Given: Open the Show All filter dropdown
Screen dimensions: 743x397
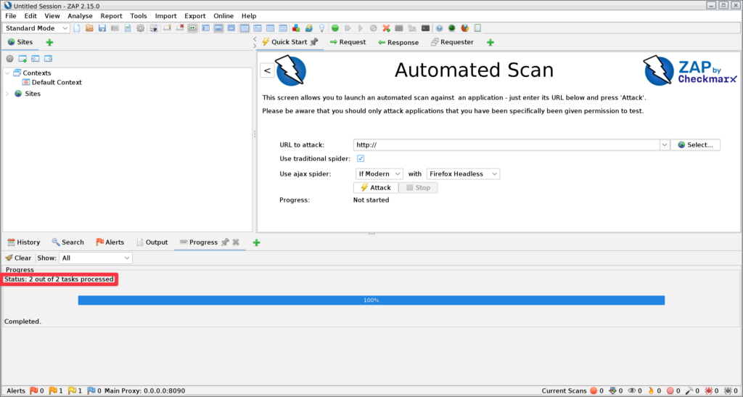Looking at the screenshot, I should [96, 258].
